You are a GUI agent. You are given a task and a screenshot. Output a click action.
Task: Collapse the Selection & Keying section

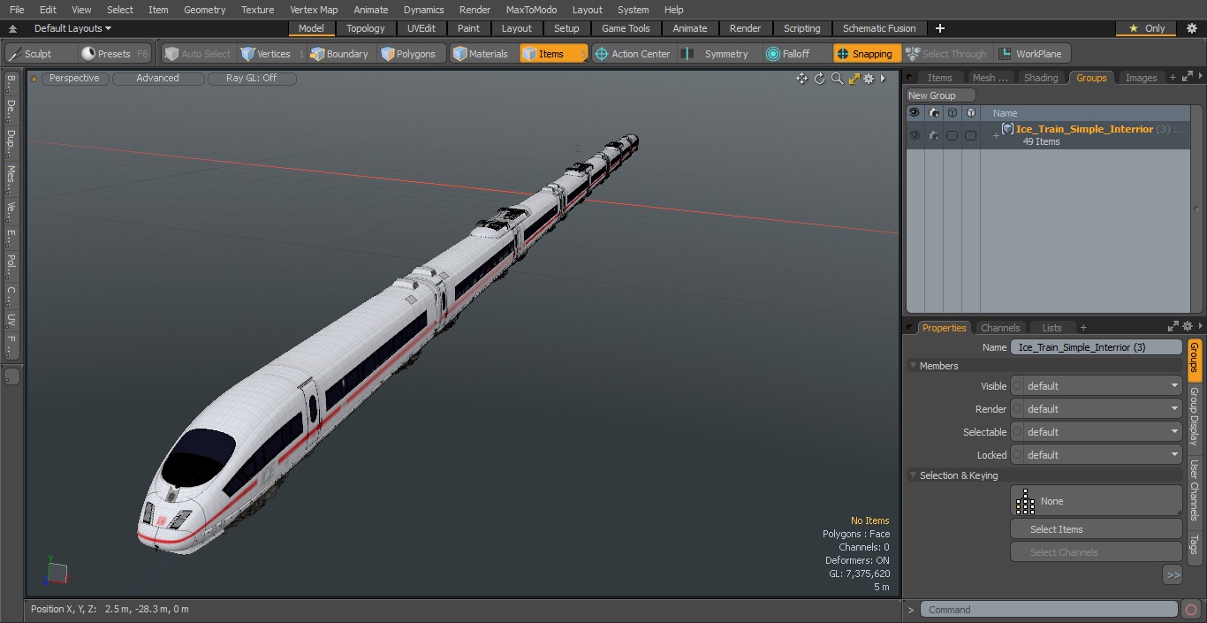coord(913,475)
